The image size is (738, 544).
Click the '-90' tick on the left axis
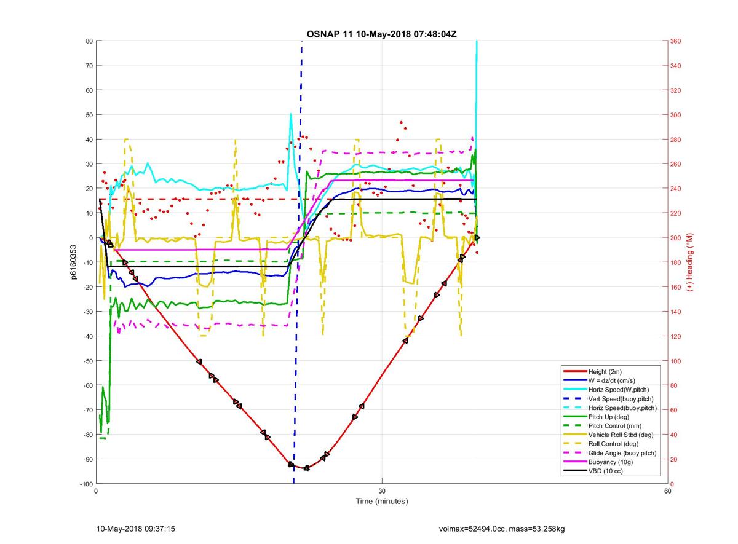88,459
